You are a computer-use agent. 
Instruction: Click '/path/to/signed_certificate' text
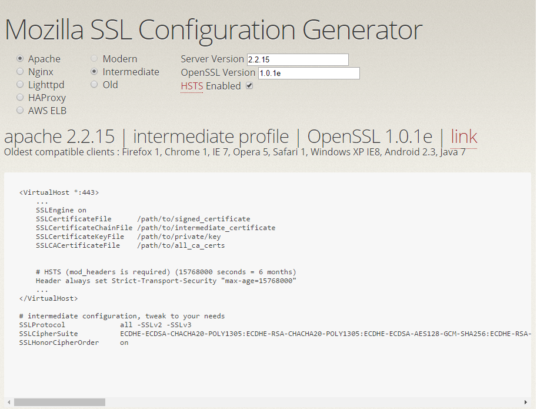click(x=194, y=219)
